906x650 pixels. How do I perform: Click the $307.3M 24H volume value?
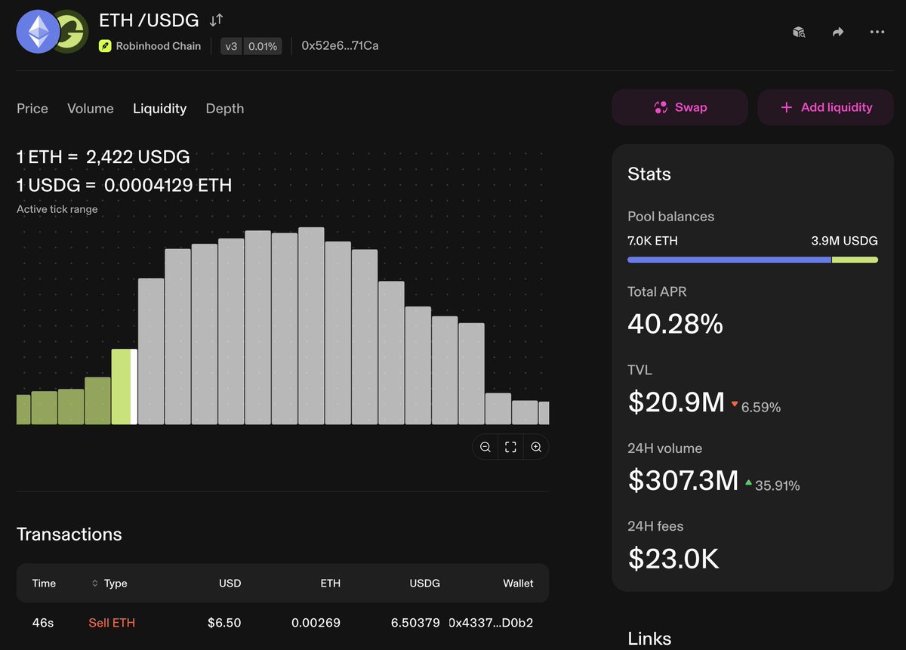click(x=683, y=480)
